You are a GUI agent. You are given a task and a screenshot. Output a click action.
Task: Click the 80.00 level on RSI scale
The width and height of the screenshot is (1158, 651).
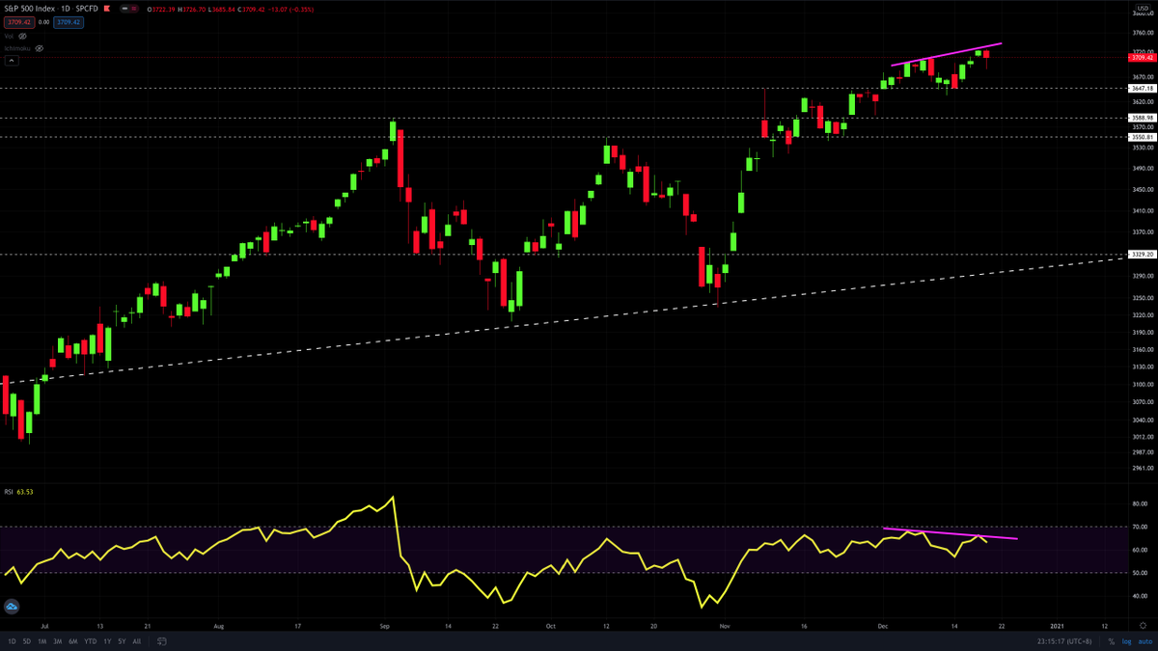pos(1139,503)
